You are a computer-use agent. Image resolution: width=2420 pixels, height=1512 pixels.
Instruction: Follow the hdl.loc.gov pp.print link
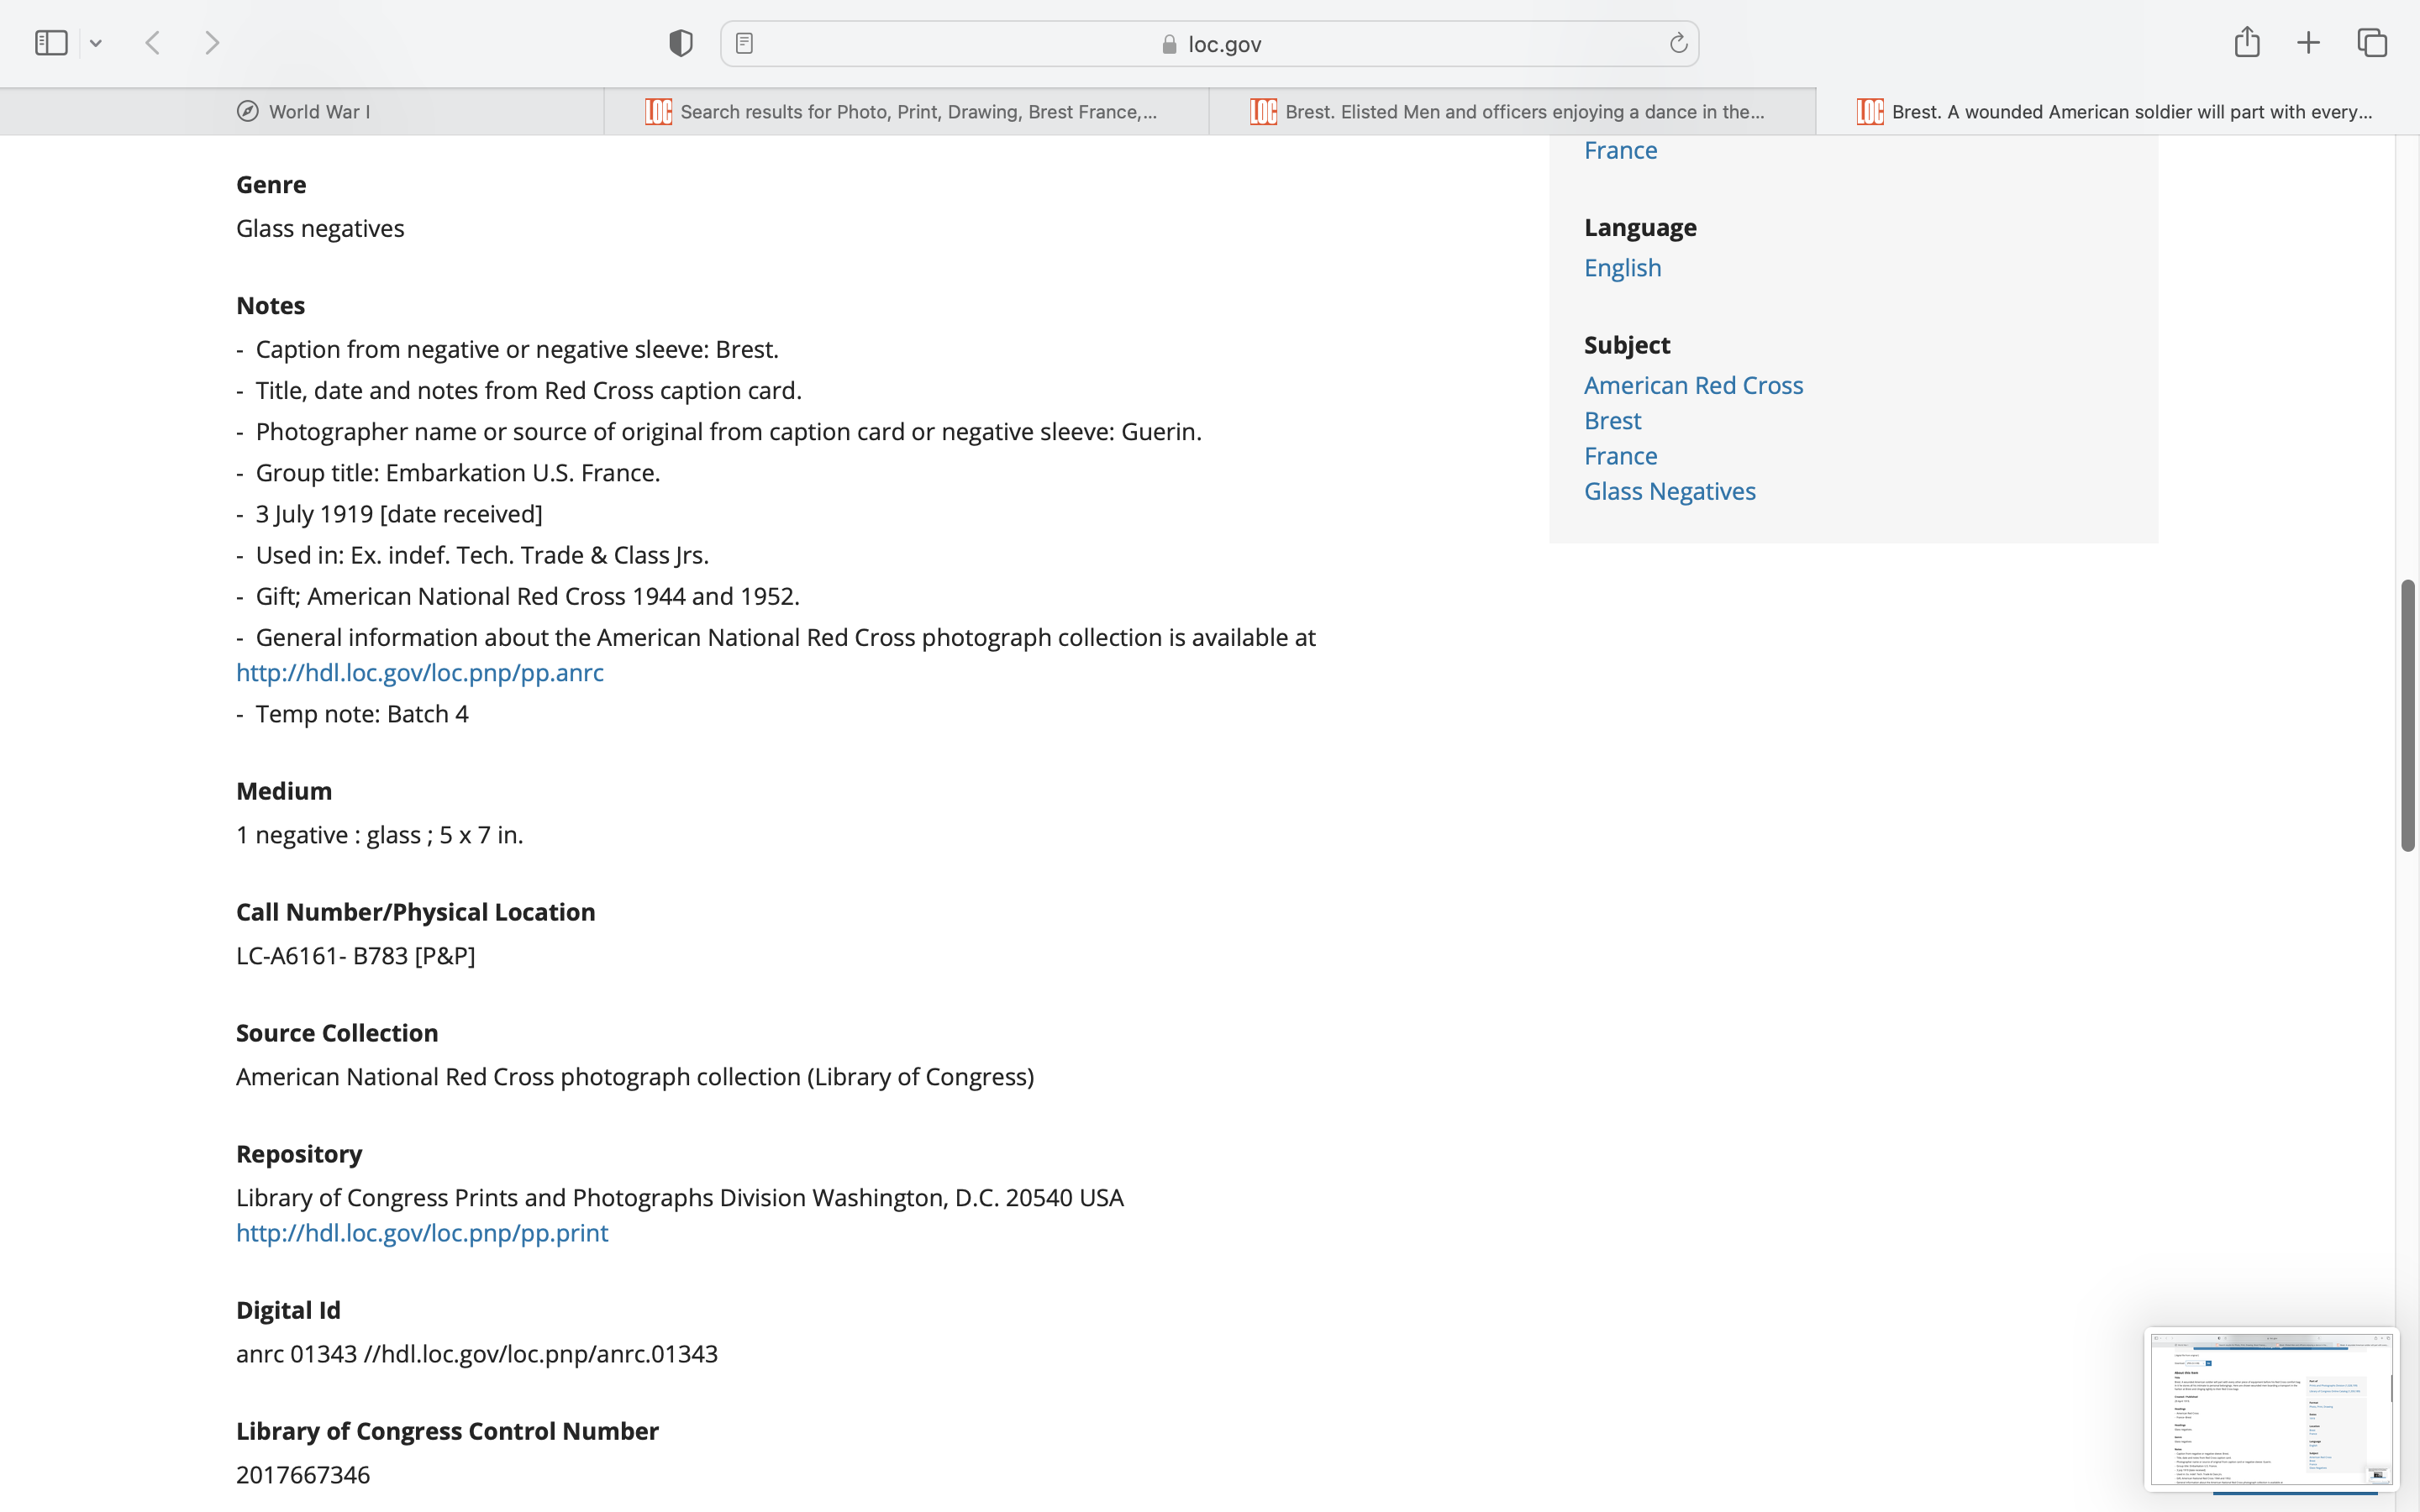[422, 1233]
